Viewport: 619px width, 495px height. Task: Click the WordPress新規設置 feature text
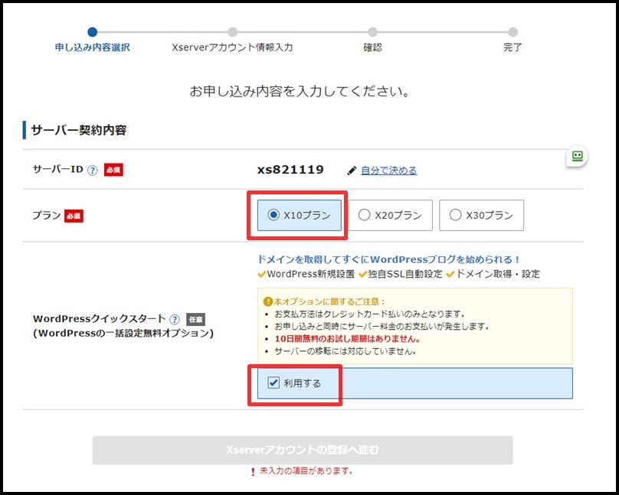coord(311,275)
